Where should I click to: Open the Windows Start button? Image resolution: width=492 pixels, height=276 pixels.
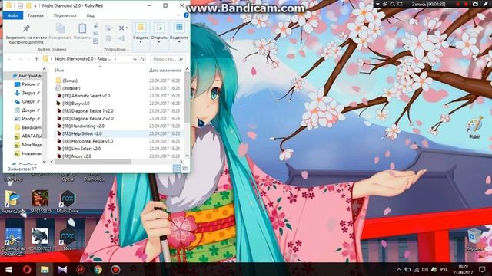tap(8, 269)
